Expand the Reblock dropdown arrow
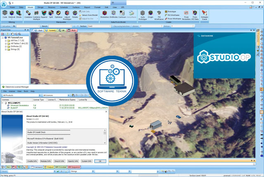 click(12, 19)
